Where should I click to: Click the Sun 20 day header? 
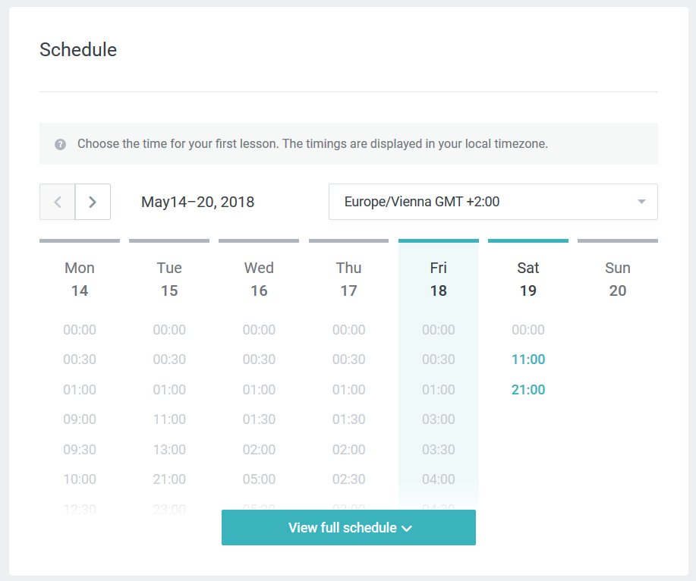point(618,279)
